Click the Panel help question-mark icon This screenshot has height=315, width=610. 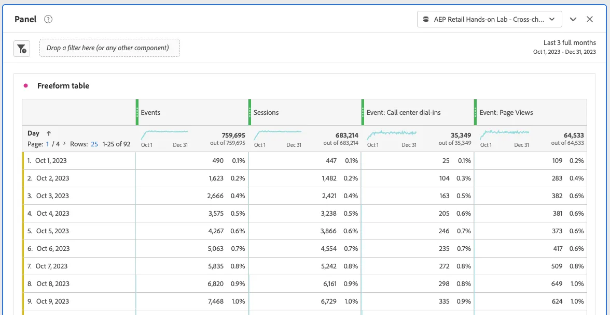(48, 19)
